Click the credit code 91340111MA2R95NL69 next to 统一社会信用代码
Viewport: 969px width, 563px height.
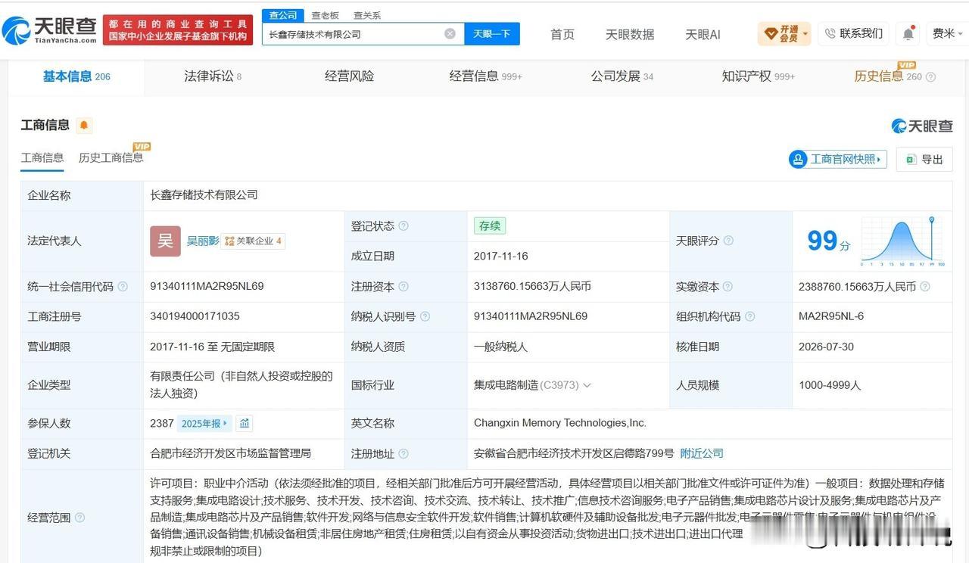(207, 286)
